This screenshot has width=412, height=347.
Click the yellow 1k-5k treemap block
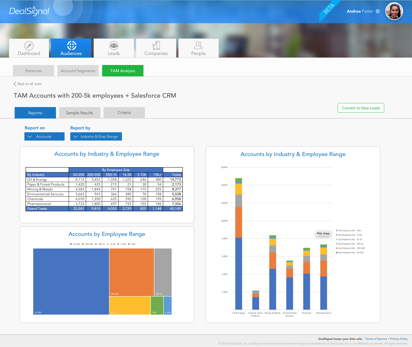(x=130, y=305)
